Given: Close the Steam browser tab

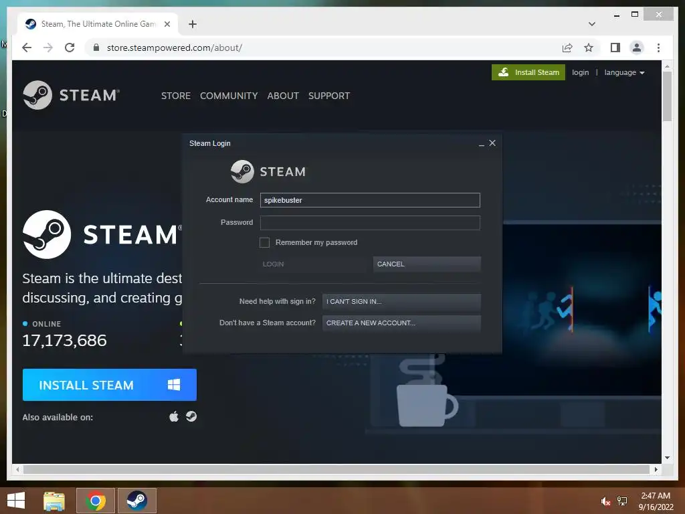Looking at the screenshot, I should coord(167,24).
